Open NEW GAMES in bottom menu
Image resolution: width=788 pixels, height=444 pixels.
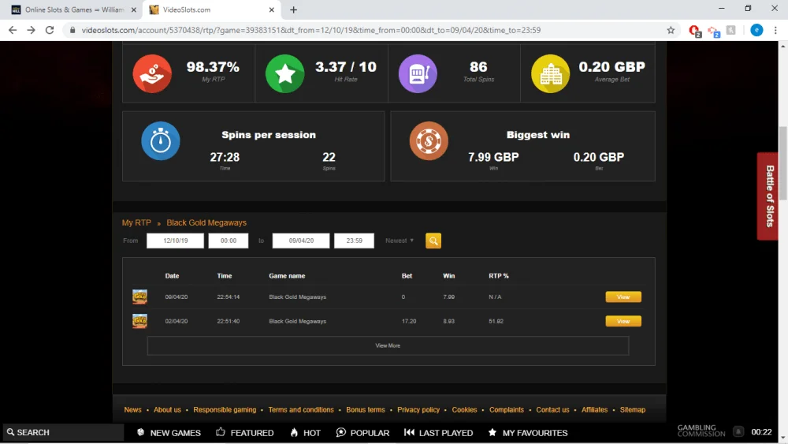coord(169,432)
